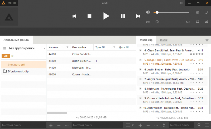Open the visualization screen icon
The width and height of the screenshot is (211, 129).
tap(206, 12)
